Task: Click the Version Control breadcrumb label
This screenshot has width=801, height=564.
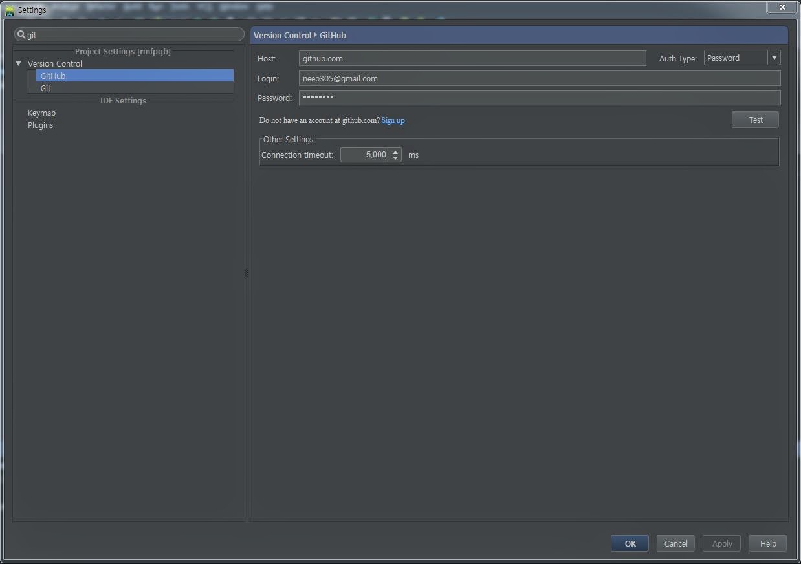Action: coord(282,35)
